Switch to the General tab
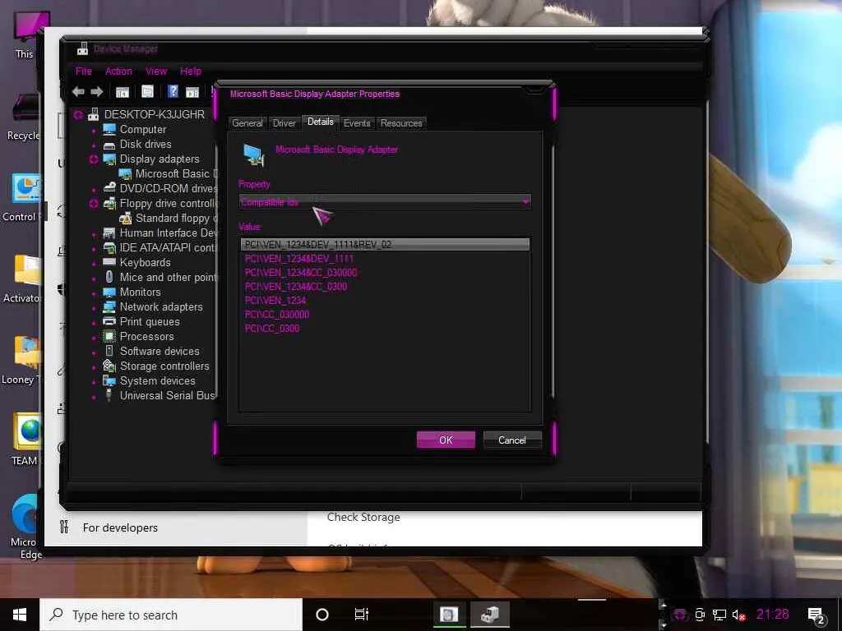842x631 pixels. tap(248, 123)
